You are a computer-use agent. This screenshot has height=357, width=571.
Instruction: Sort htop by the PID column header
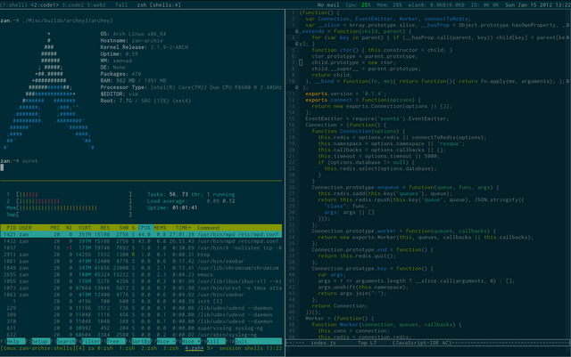coord(11,228)
